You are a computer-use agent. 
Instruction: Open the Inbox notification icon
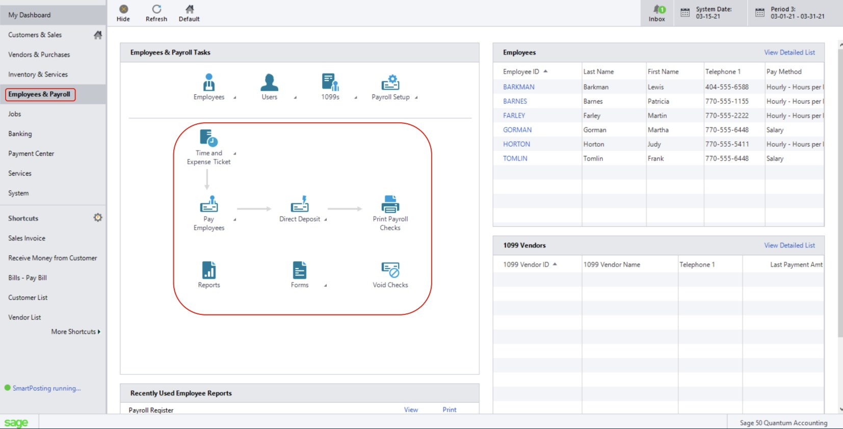point(658,9)
